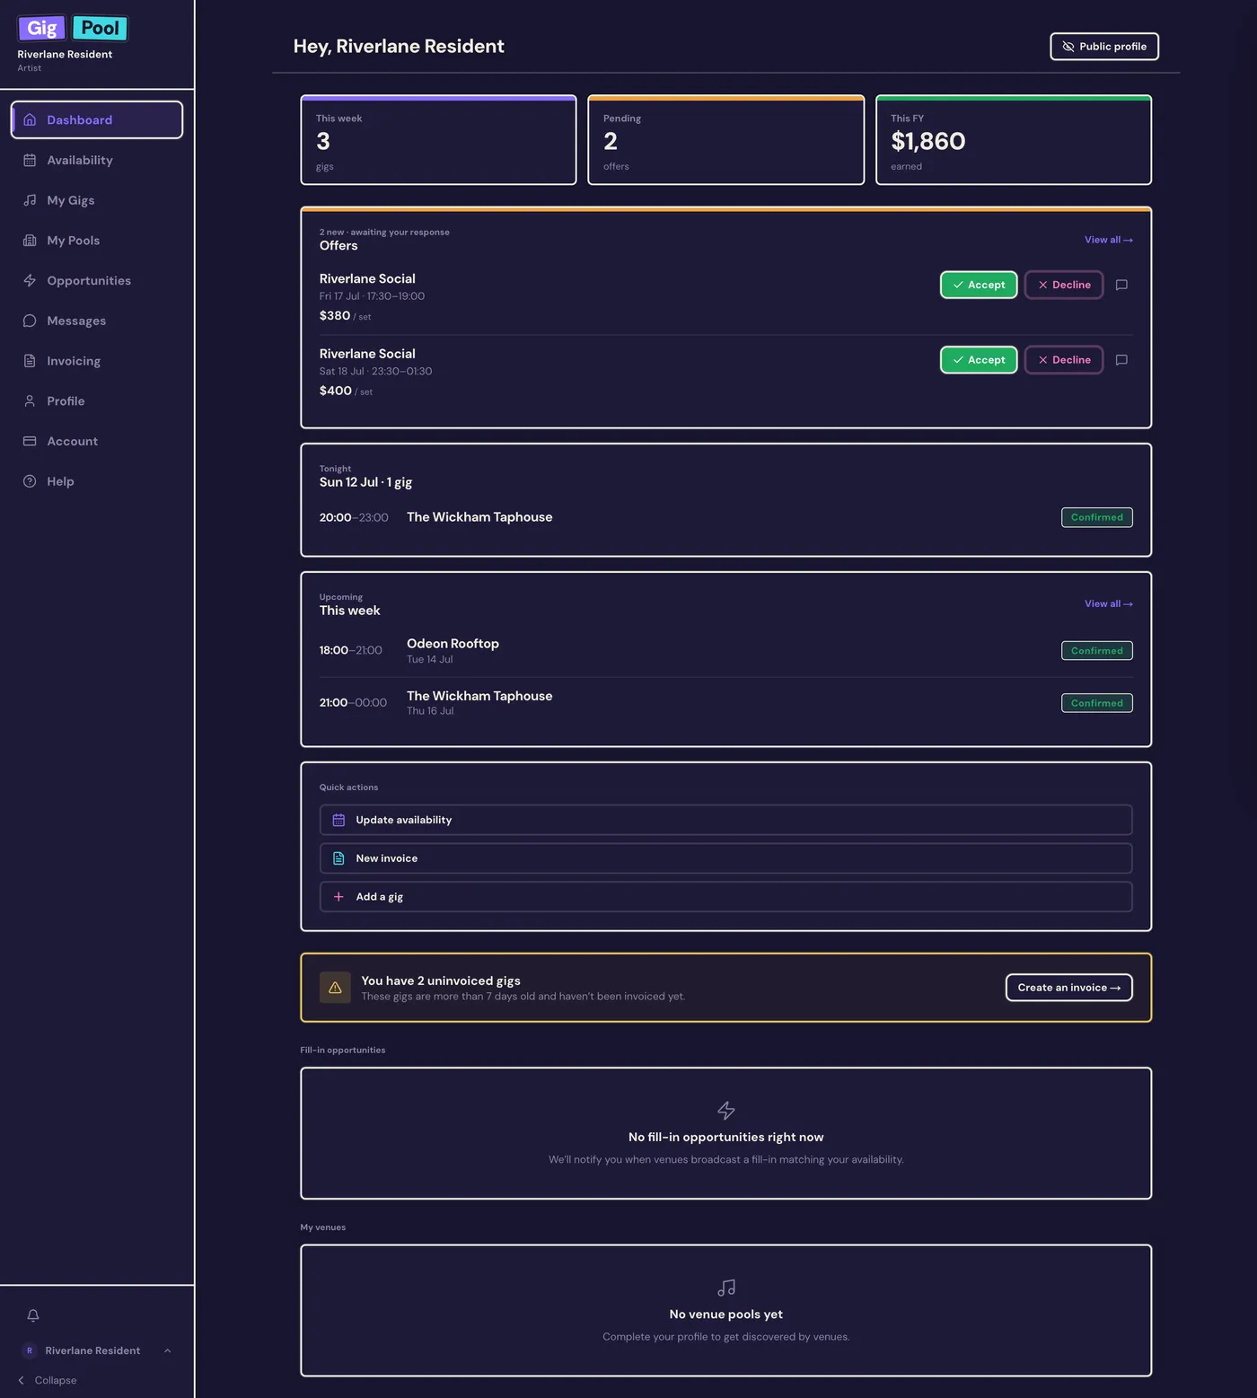
Task: Select the Availability menu label
Action: click(x=80, y=160)
